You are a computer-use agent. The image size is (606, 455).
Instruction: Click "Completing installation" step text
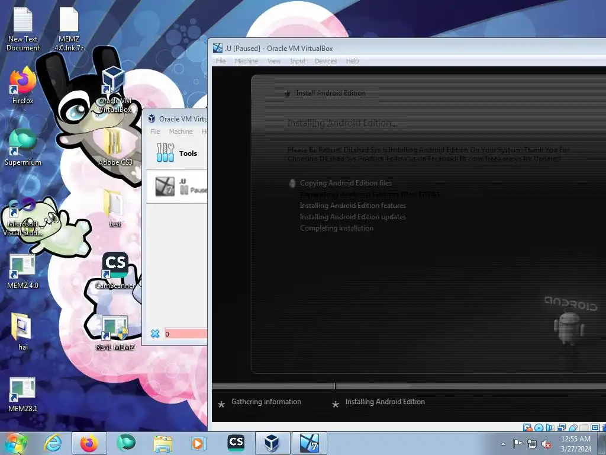pos(336,228)
